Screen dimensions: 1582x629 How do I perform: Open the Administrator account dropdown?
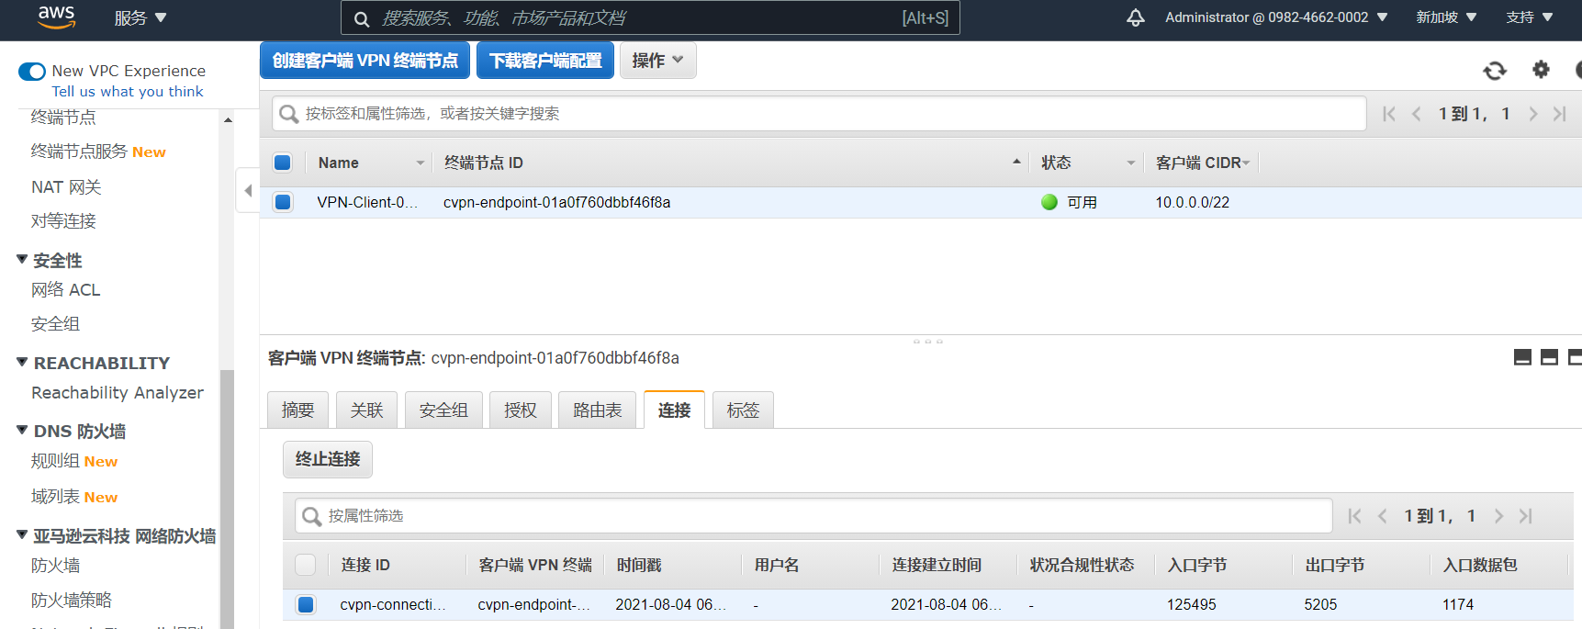point(1276,17)
